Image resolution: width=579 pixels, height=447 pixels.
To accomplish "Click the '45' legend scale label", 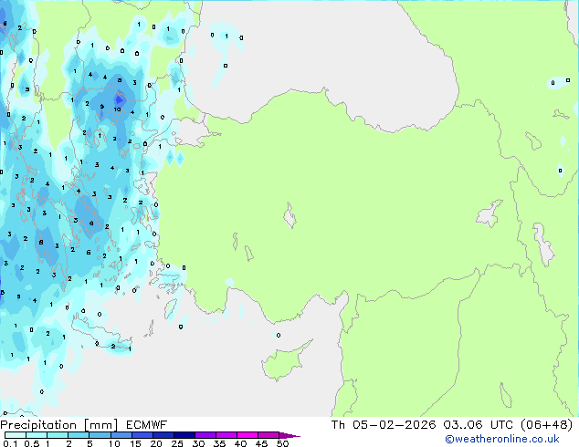I will click(261, 443).
